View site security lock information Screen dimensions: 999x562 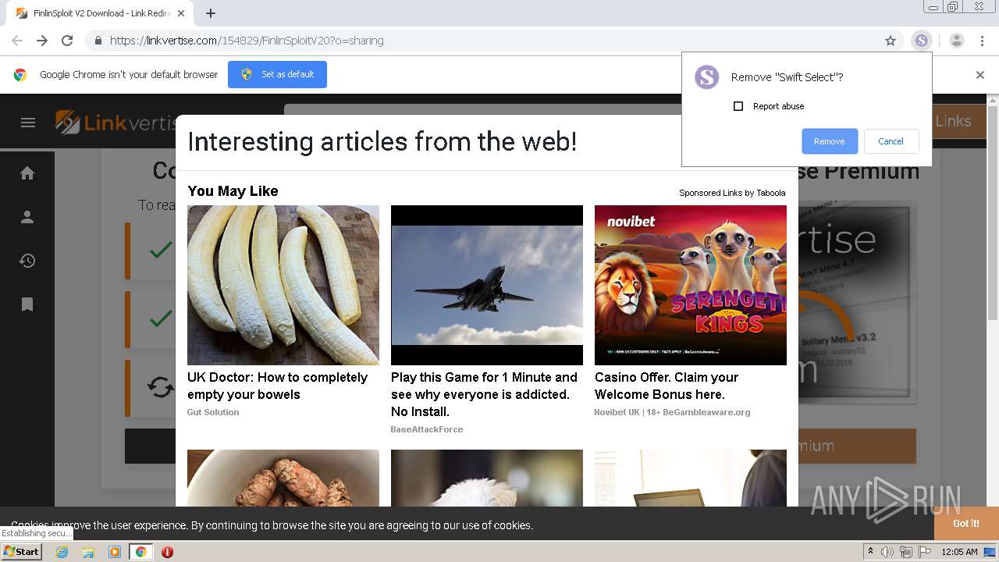(98, 41)
